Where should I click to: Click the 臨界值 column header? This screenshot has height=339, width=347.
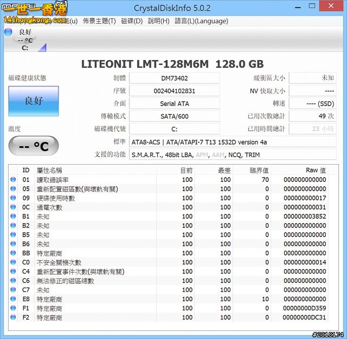pyautogui.click(x=259, y=170)
